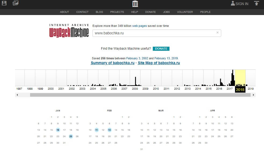Select year 2002 on the timeline

coord(72,89)
